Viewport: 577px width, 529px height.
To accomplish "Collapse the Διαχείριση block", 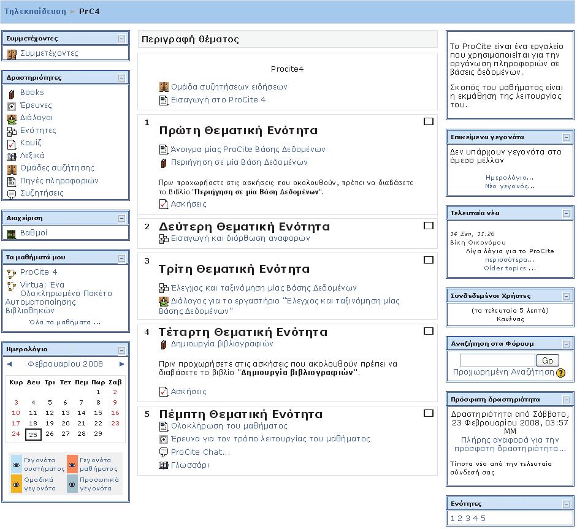I will (122, 218).
